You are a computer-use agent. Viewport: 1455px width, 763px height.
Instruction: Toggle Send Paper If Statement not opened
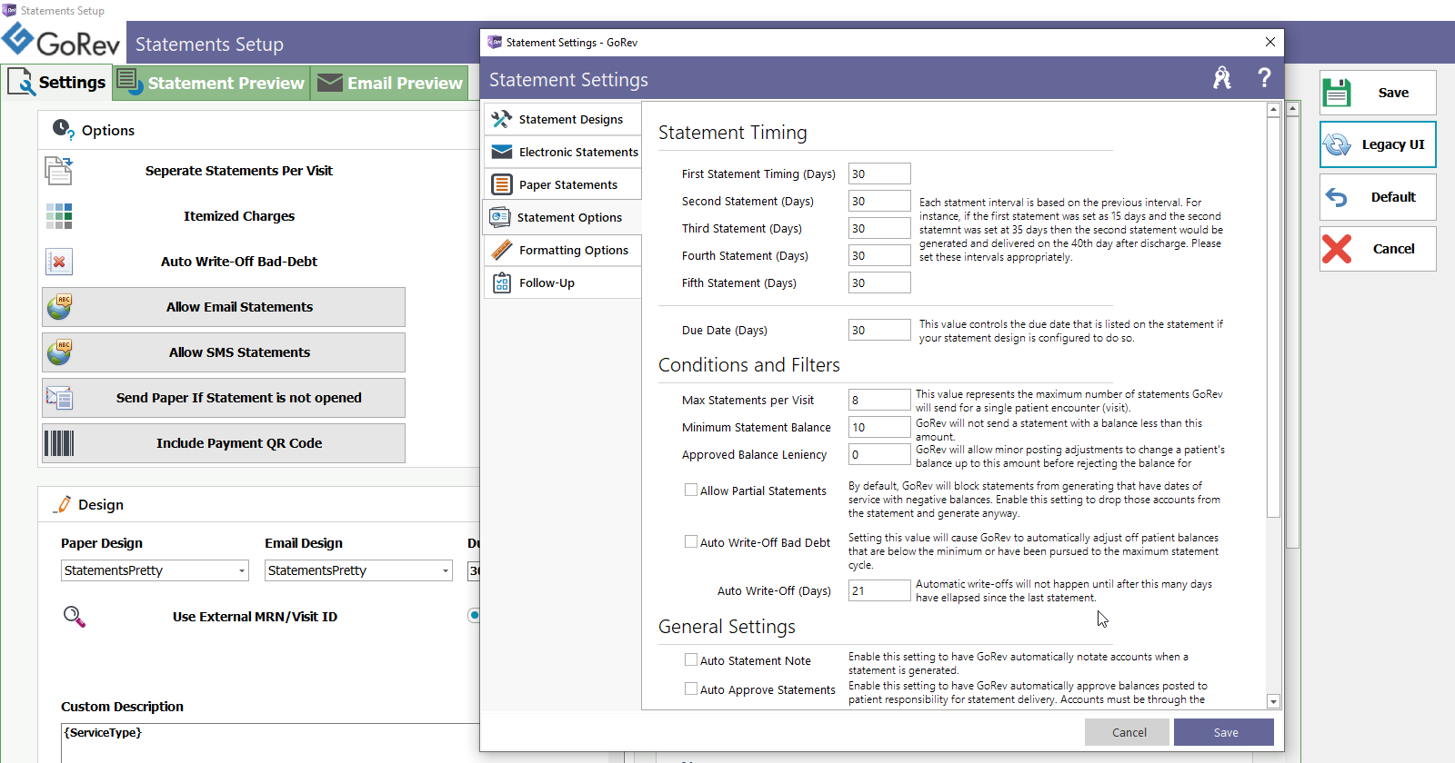click(x=224, y=398)
